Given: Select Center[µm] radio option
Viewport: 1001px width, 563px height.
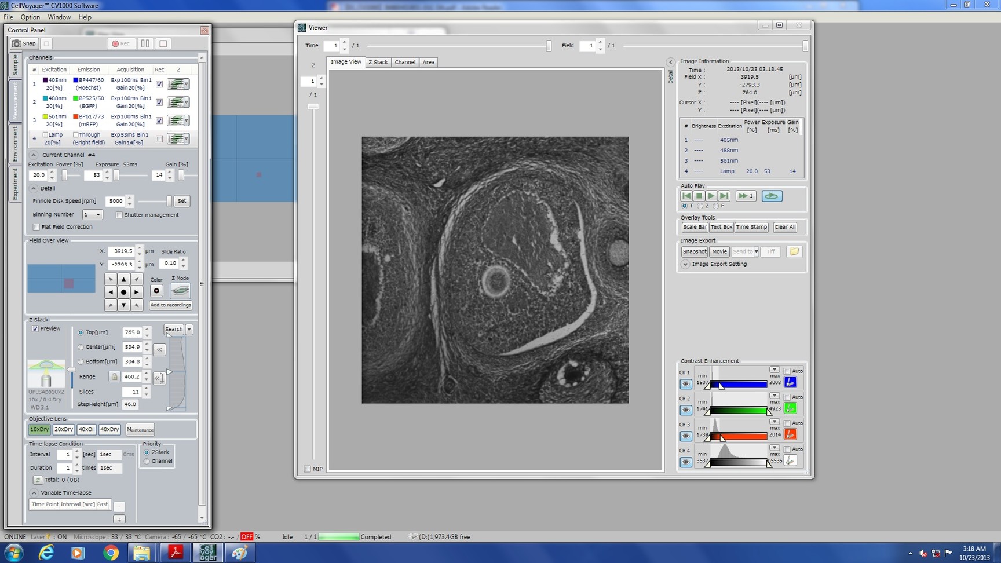Looking at the screenshot, I should (81, 347).
